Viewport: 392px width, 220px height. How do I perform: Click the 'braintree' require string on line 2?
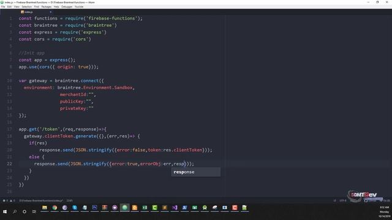pyautogui.click(x=100, y=25)
